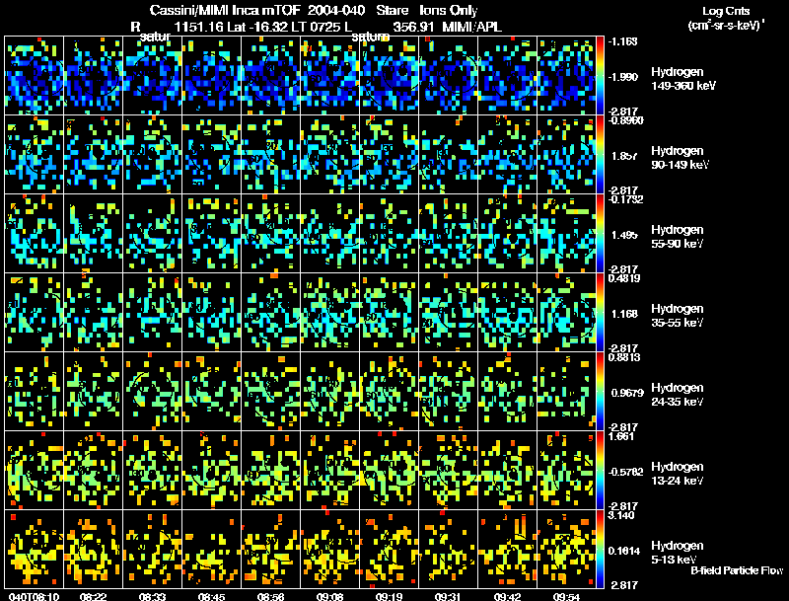Click the MIMI/APL label in header

pyautogui.click(x=471, y=27)
